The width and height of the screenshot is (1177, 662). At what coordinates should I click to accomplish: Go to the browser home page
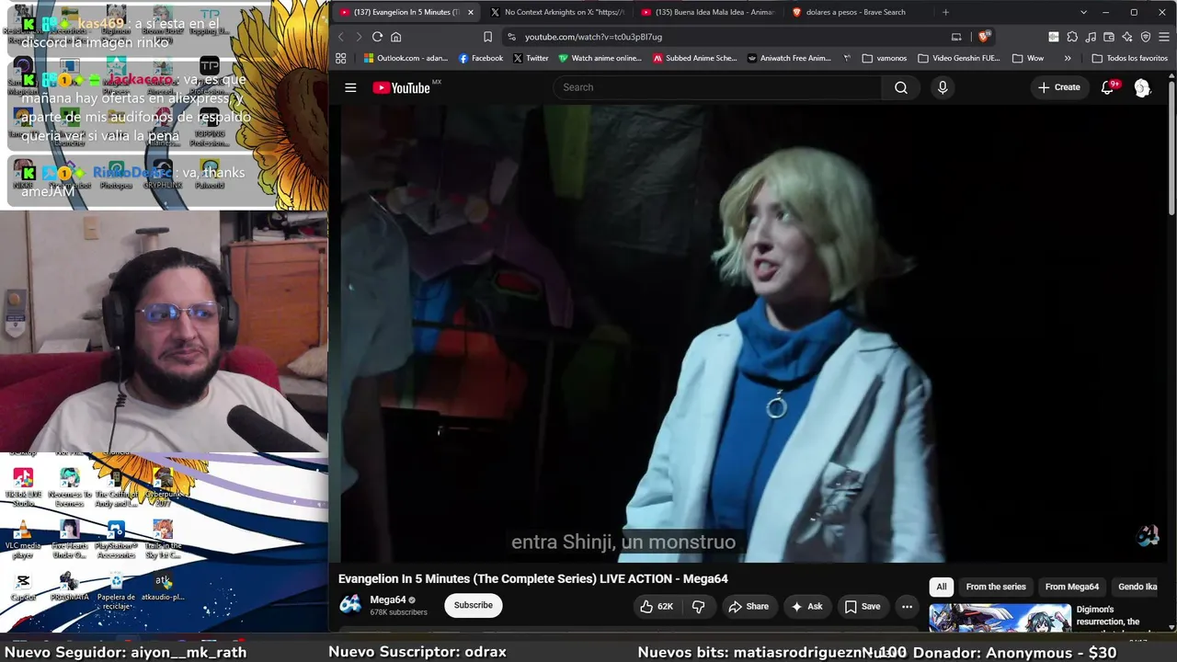[x=396, y=37]
